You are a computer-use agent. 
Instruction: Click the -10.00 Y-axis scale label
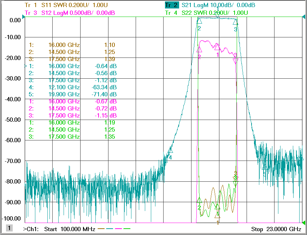13,37
